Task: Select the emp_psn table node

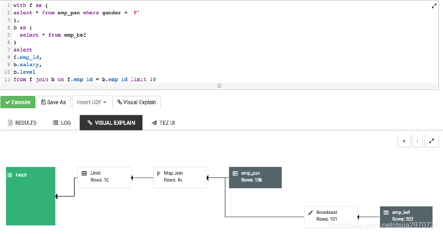Action: 255,178
